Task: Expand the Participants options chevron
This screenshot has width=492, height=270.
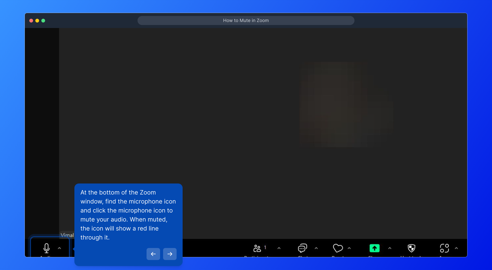Action: coord(279,248)
